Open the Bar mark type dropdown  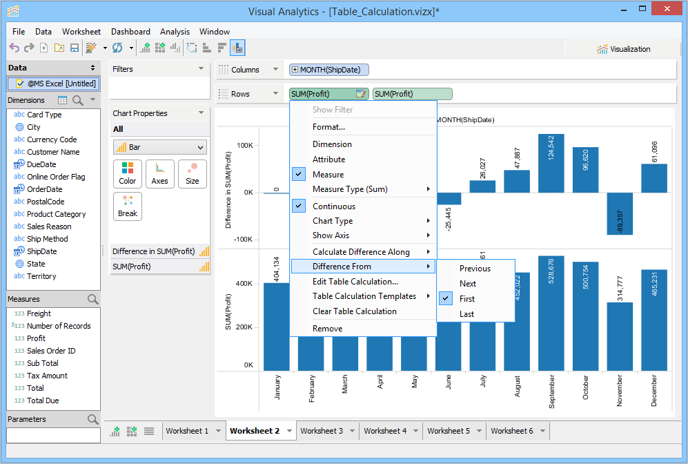click(x=159, y=147)
